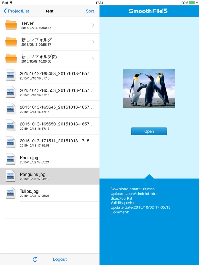Click the Comment: label
This screenshot has width=199, height=265.
pos(120,212)
